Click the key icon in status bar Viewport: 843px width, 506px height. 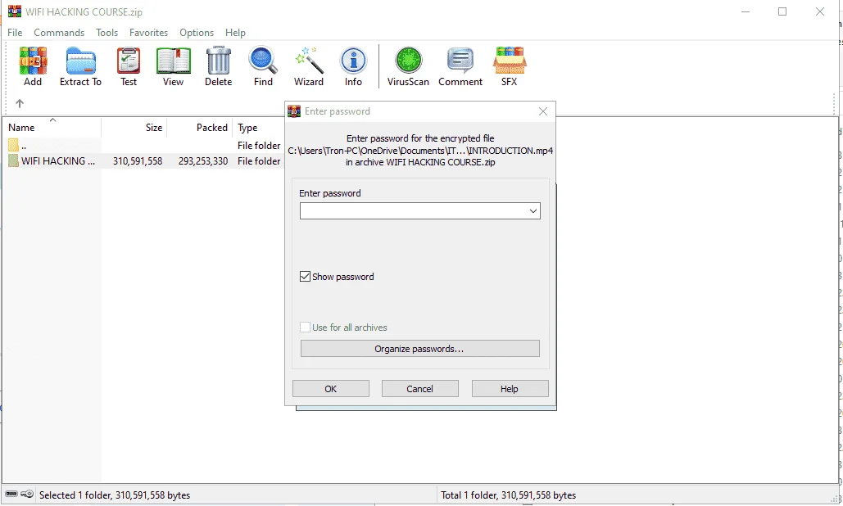tap(27, 495)
